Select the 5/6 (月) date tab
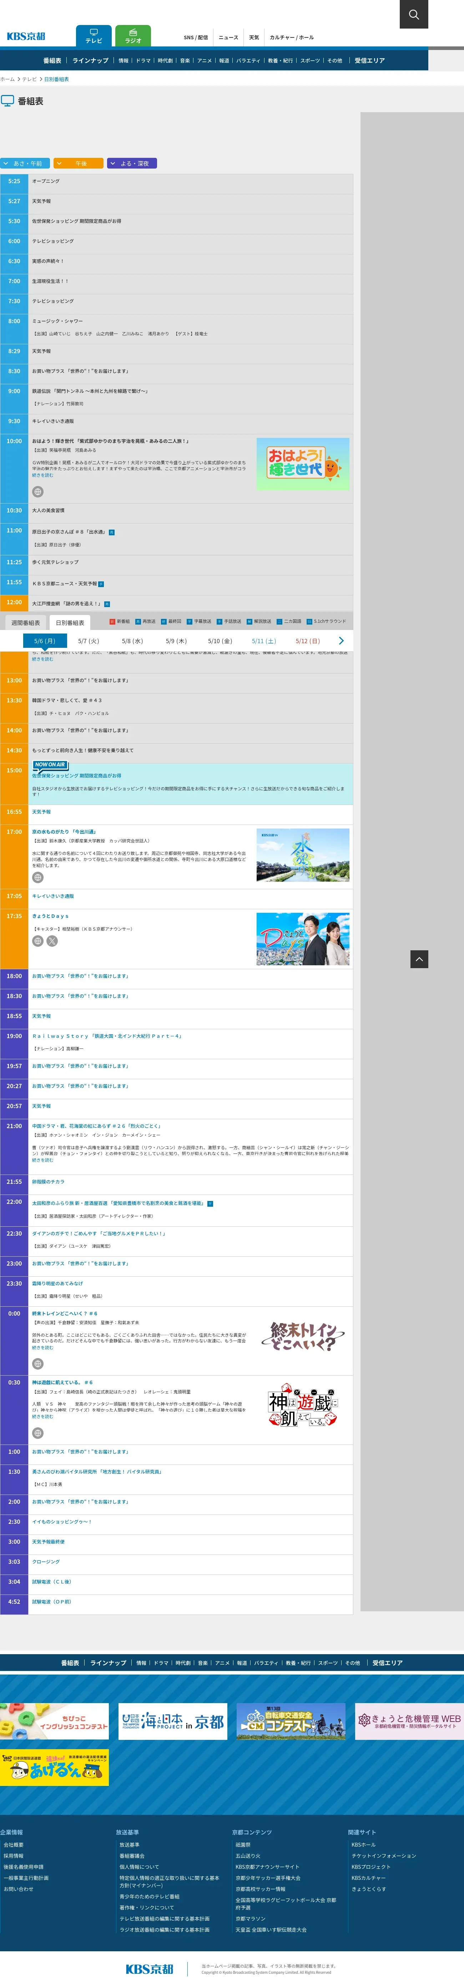 click(x=45, y=641)
